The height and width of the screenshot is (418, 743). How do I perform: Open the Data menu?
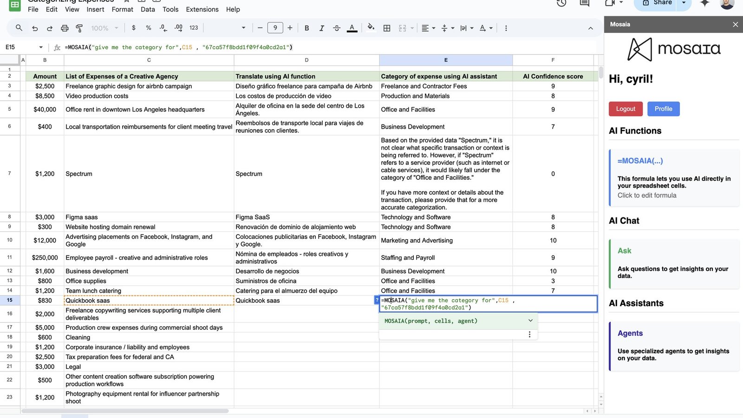pos(148,9)
